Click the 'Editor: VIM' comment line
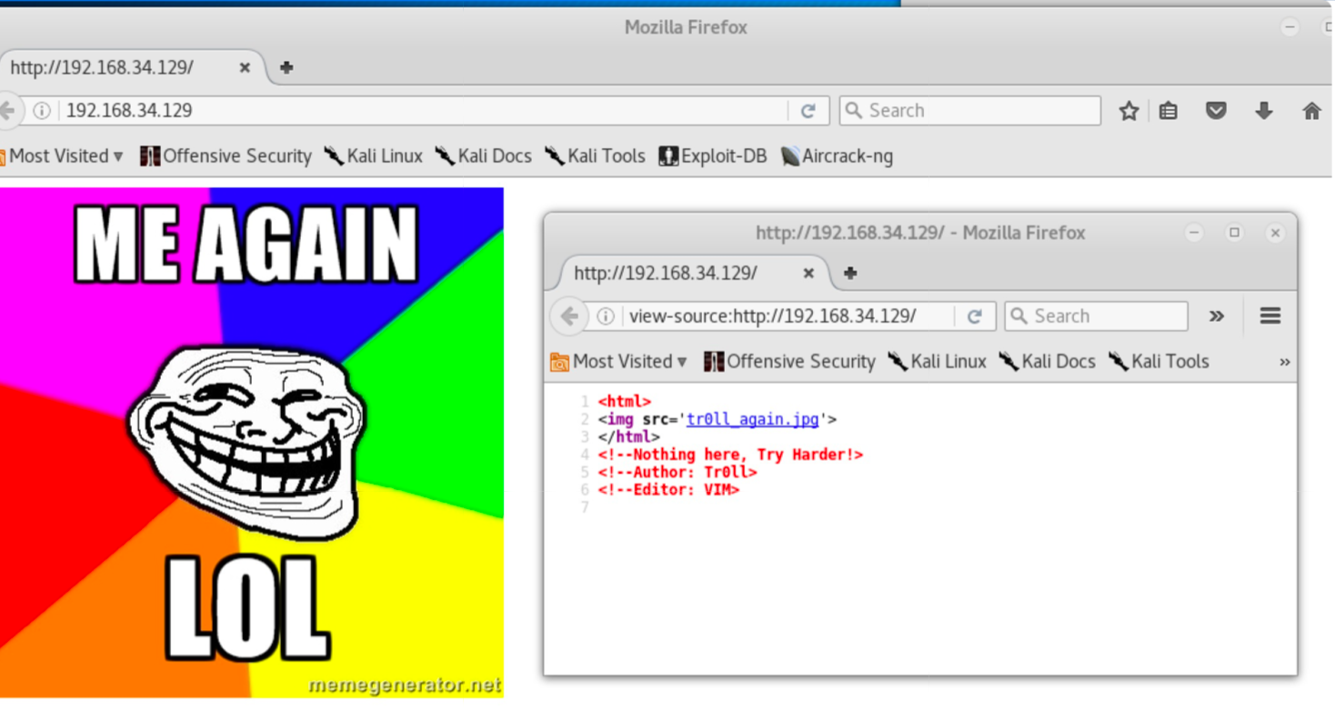Image resolution: width=1335 pixels, height=709 pixels. (668, 490)
